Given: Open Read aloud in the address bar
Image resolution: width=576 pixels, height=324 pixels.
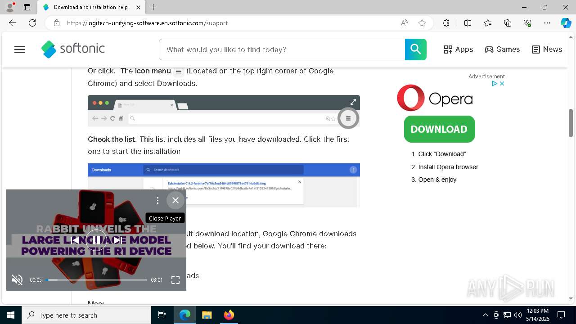Looking at the screenshot, I should pyautogui.click(x=404, y=23).
